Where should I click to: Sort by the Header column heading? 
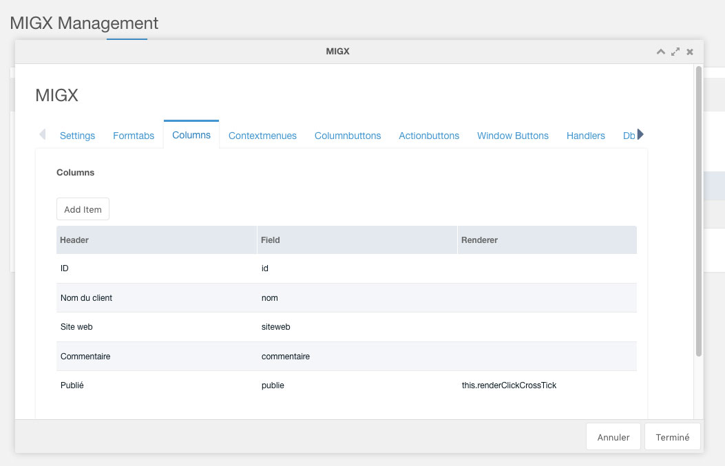(156, 240)
